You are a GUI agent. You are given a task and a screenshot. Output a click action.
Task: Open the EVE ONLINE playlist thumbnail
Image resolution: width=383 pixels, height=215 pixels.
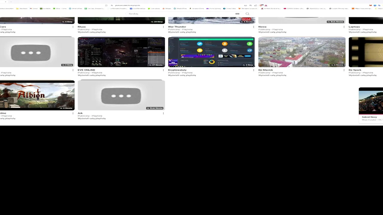tap(121, 52)
